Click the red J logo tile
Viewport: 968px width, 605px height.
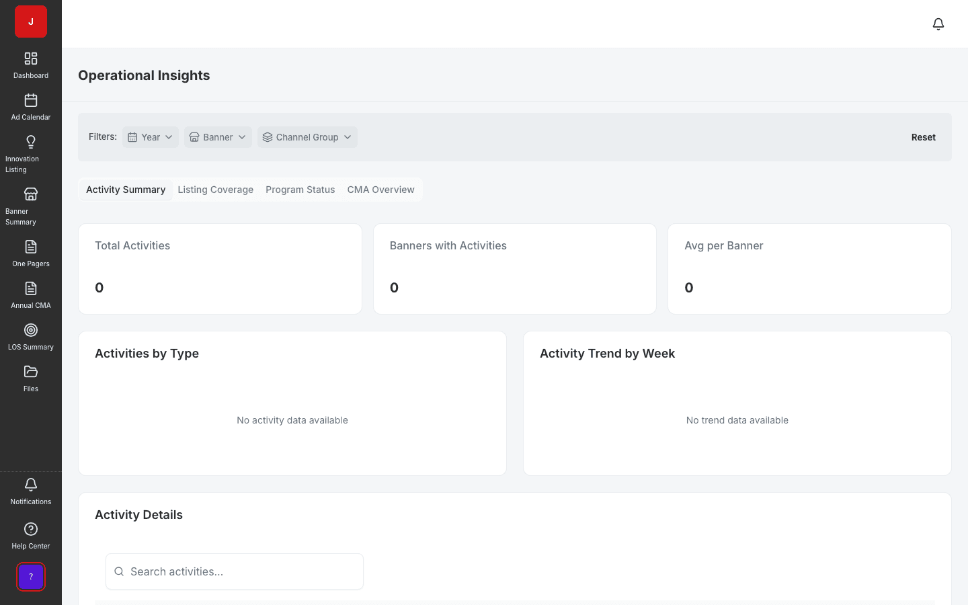tap(31, 22)
